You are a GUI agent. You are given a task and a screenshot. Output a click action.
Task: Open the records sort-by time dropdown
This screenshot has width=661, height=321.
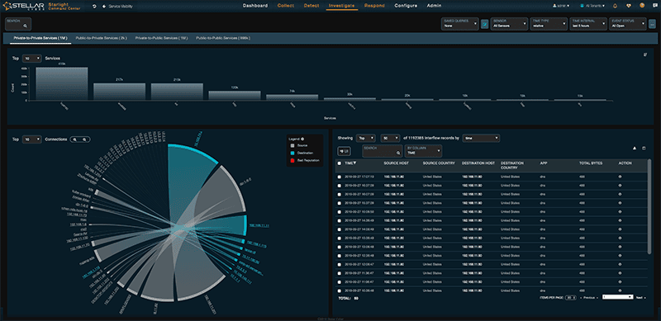481,138
